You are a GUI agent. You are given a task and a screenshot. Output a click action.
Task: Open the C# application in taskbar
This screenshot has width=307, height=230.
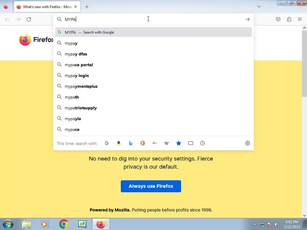pos(82,224)
